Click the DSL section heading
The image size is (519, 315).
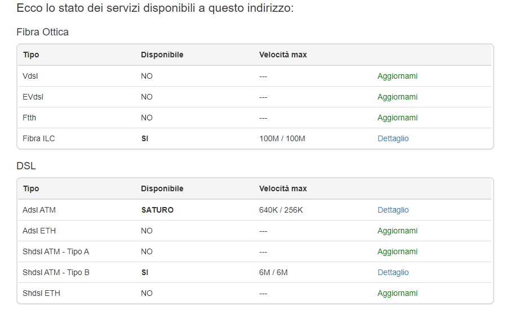coord(26,166)
